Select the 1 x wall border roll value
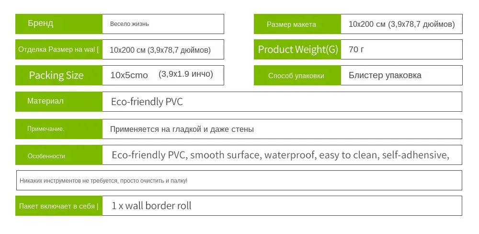The width and height of the screenshot is (479, 234). coord(151,206)
